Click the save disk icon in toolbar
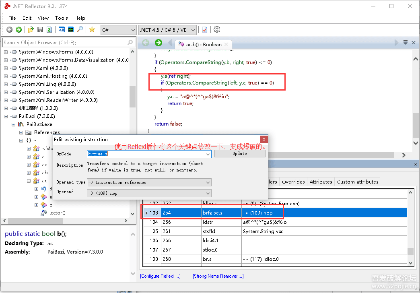This screenshot has width=420, height=293. 40,29
